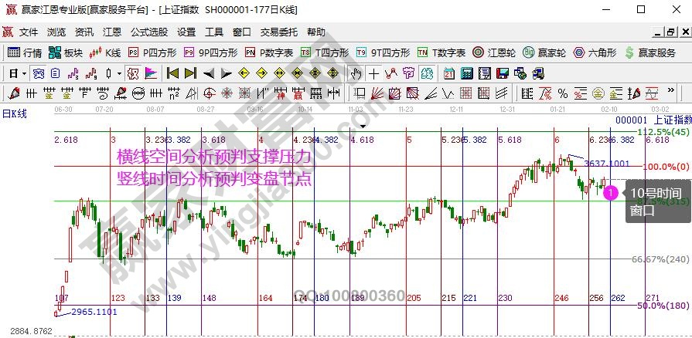Select the percent (%) analysis tool
Viewport: 692px width, 338px height.
point(562,93)
